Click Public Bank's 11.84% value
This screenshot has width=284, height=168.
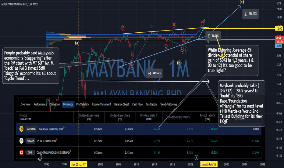click(x=256, y=141)
